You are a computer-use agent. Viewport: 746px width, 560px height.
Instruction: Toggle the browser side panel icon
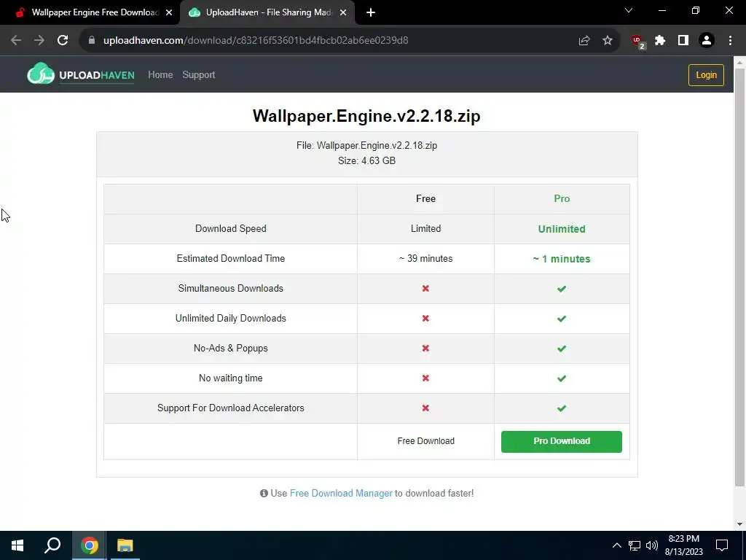pyautogui.click(x=683, y=41)
